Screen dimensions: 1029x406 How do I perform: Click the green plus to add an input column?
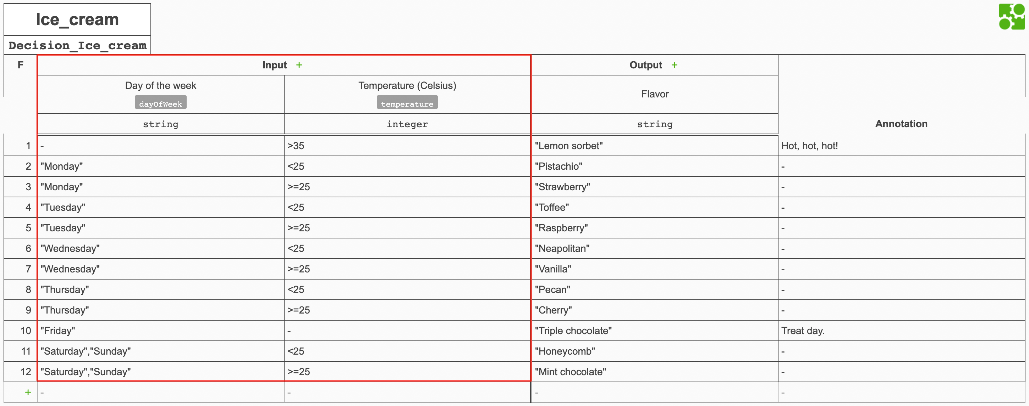tap(299, 64)
